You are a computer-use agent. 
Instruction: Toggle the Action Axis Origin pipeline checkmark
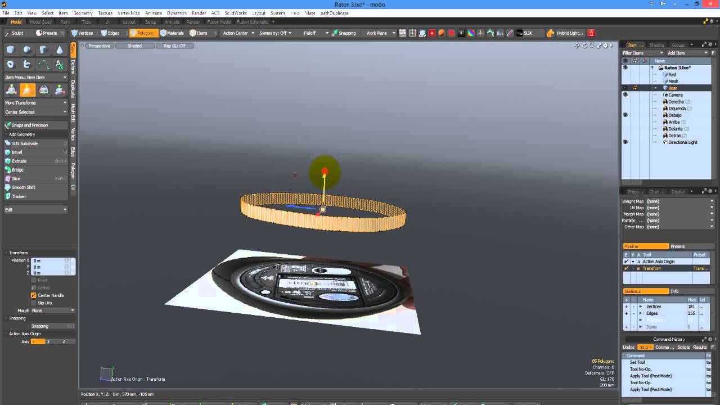coord(626,262)
